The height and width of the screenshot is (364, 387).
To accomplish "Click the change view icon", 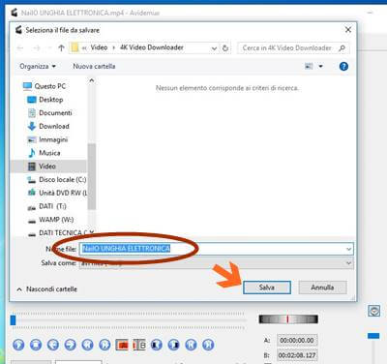I will coord(309,66).
